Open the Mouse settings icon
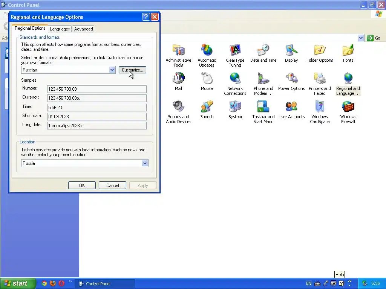Image resolution: width=386 pixels, height=289 pixels. (x=207, y=81)
